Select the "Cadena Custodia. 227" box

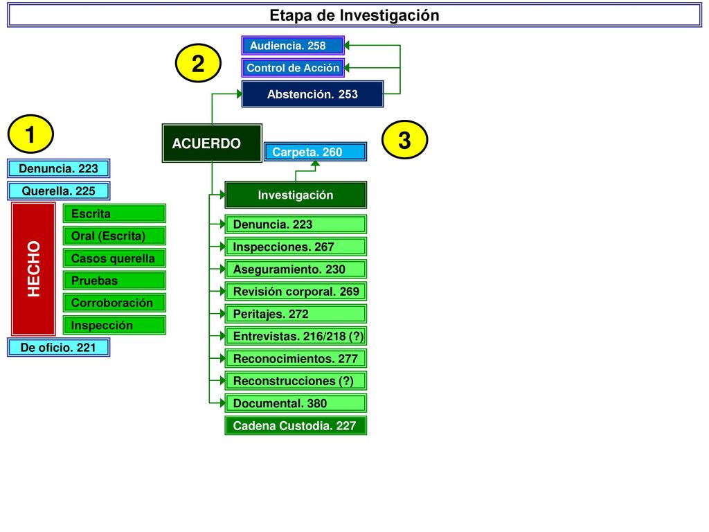pyautogui.click(x=296, y=426)
